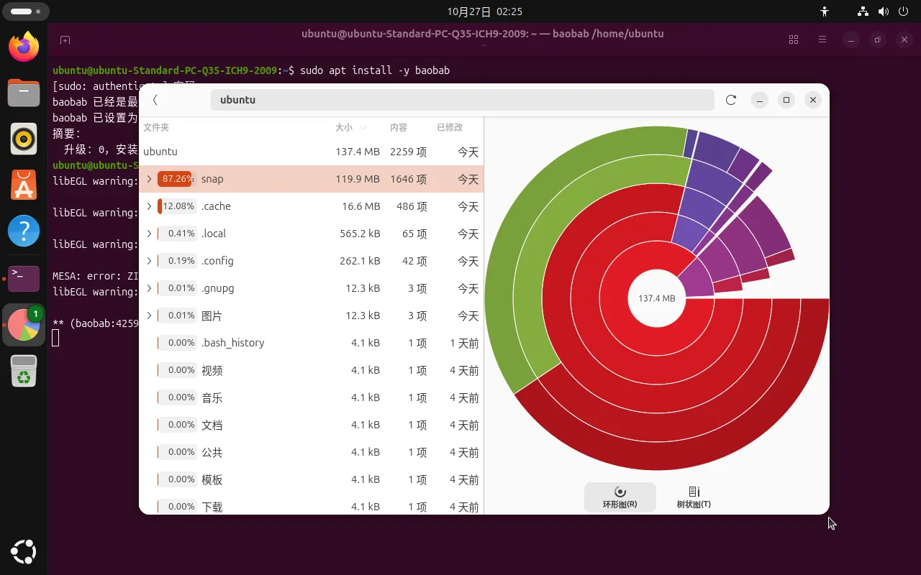
Task: Click the 87.26% usage bar for snap
Action: 177,179
